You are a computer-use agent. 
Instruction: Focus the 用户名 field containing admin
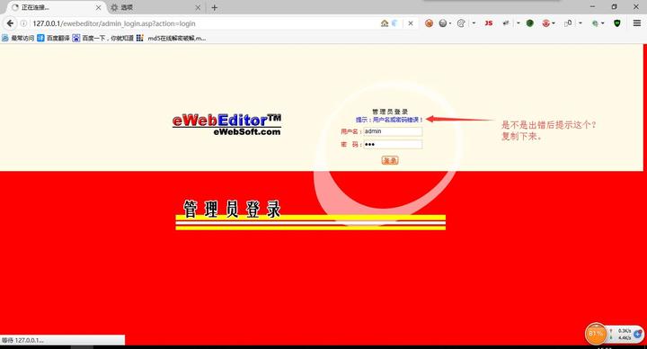[393, 131]
